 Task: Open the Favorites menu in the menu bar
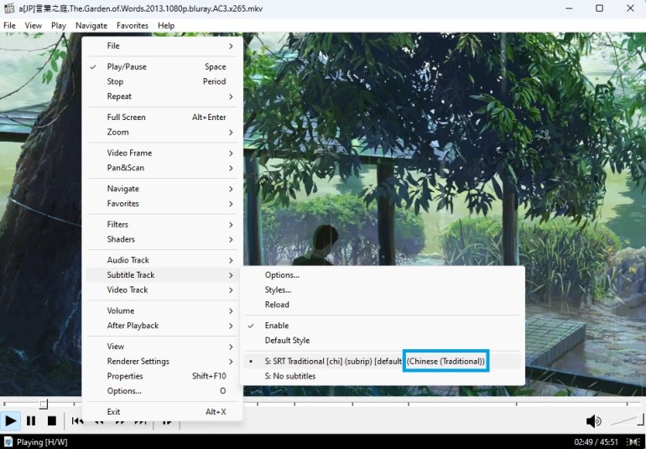click(133, 25)
